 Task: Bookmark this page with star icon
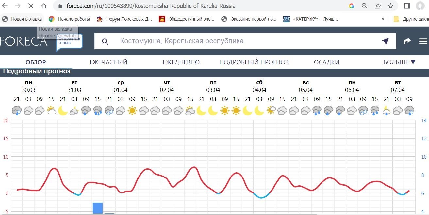pos(390,6)
